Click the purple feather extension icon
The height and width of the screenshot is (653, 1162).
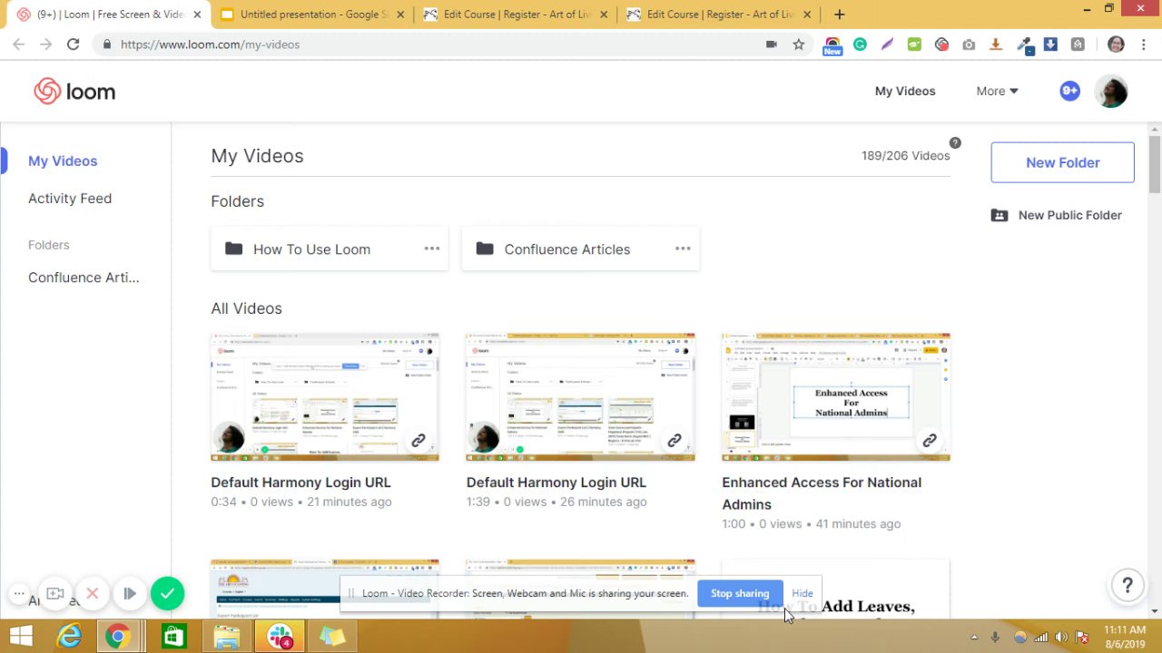click(x=887, y=44)
